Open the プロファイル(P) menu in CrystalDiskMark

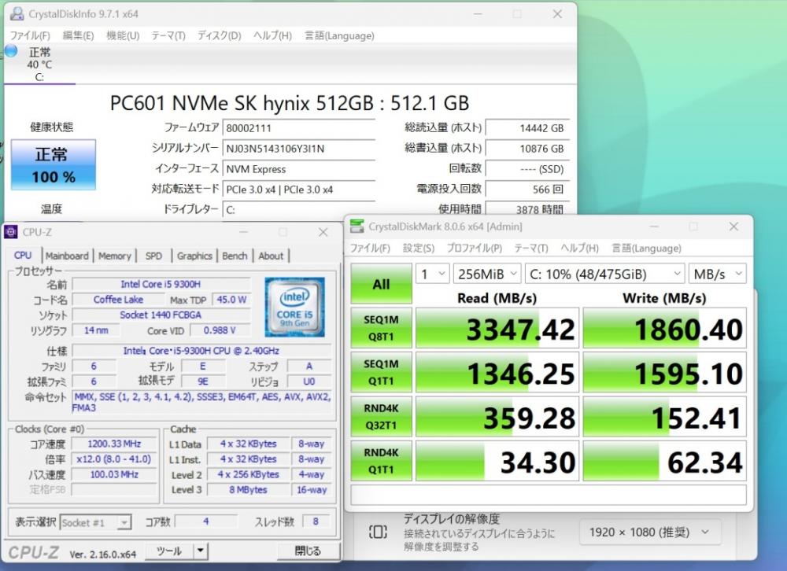475,249
